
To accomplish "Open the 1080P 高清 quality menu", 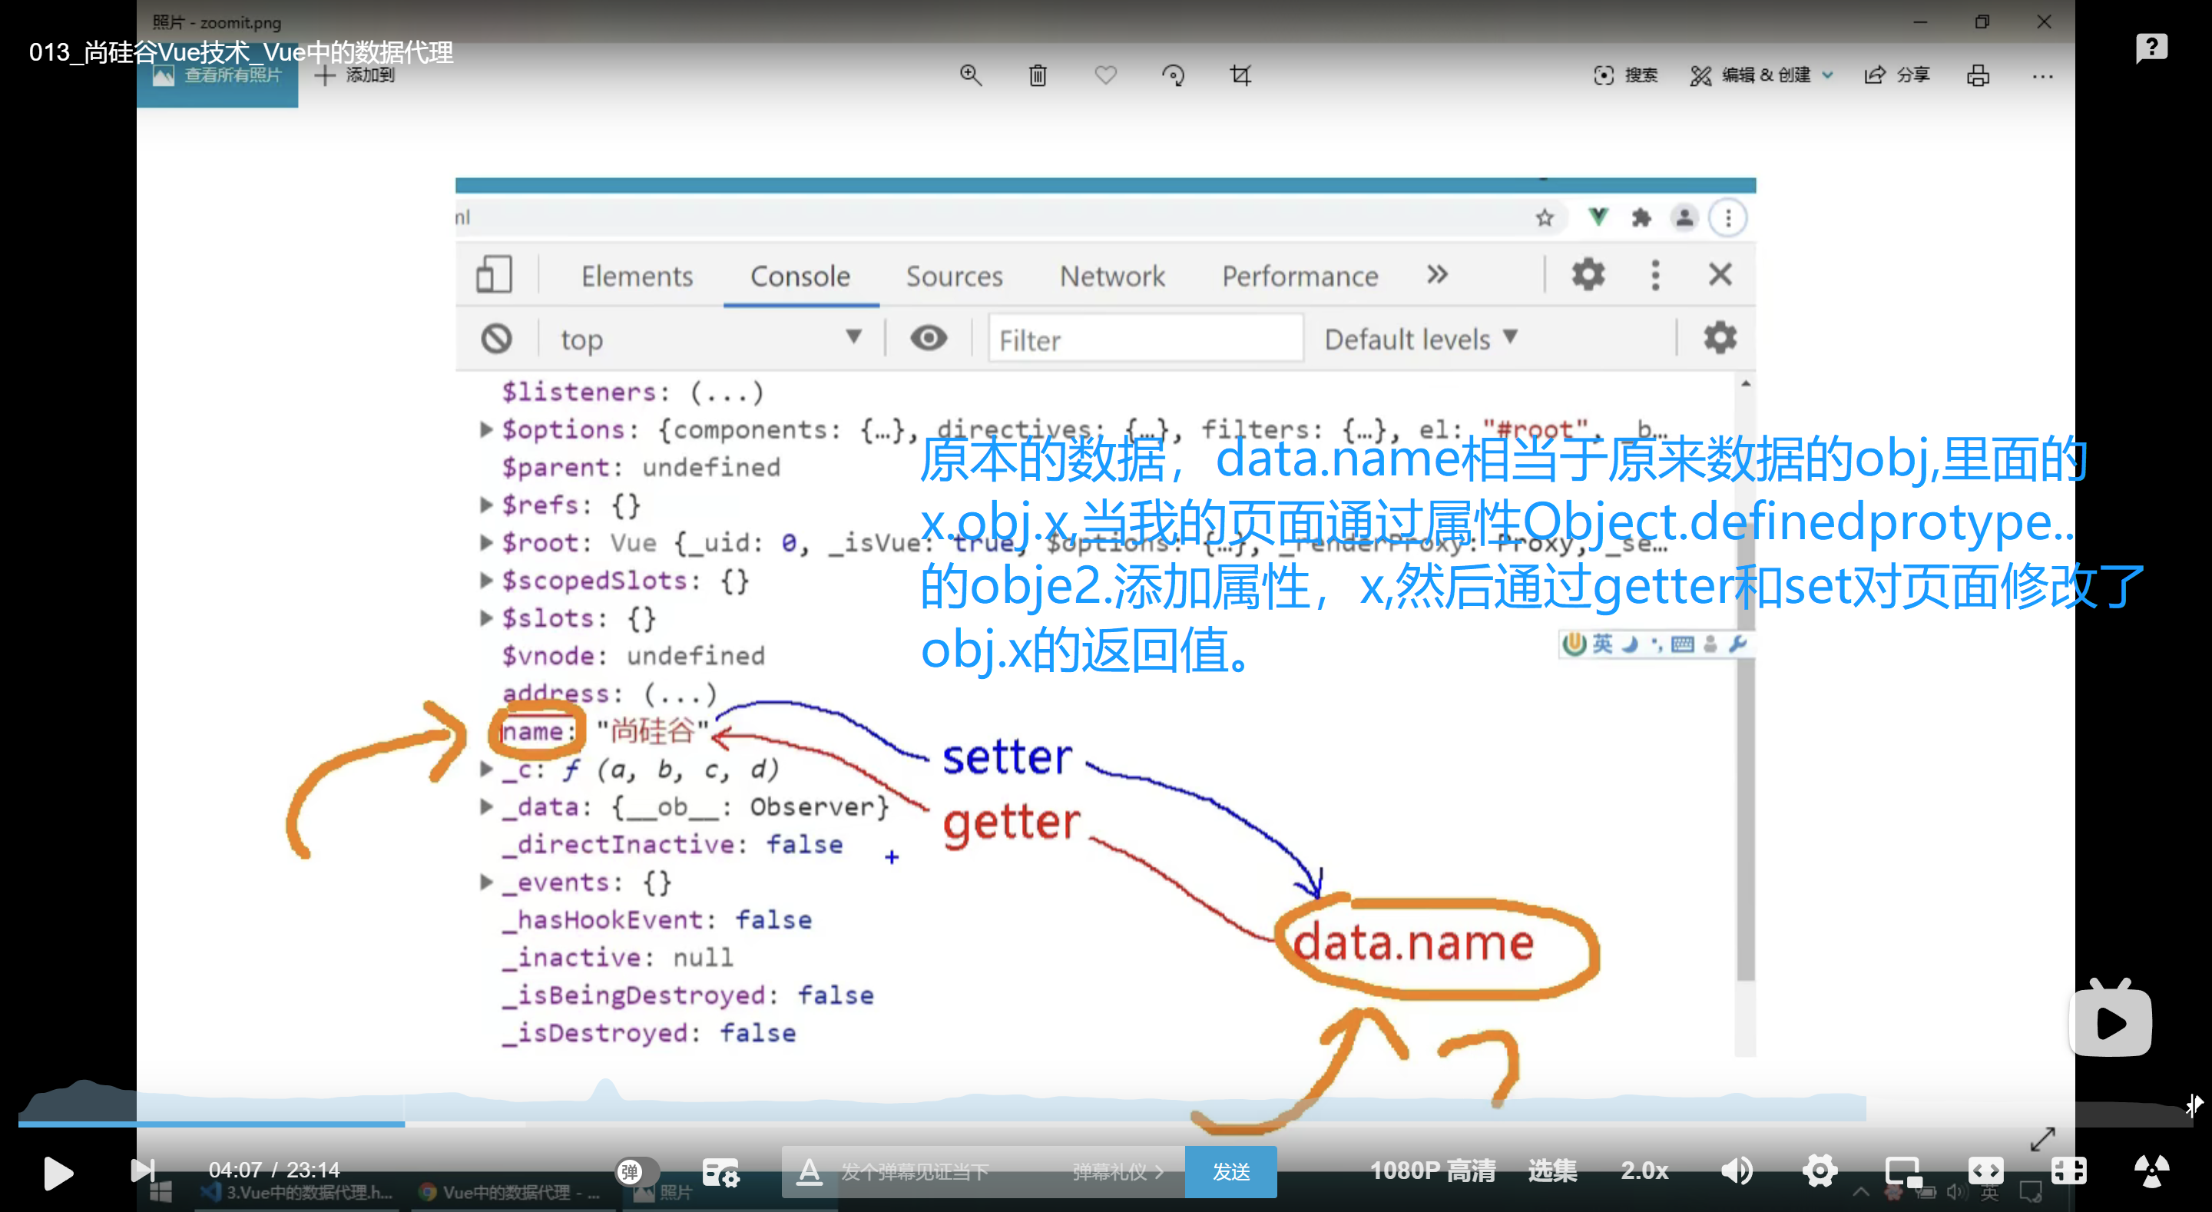I will pos(1432,1171).
